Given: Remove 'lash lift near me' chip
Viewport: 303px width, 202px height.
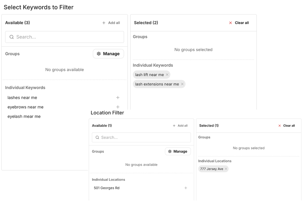Looking at the screenshot, I should 167,75.
